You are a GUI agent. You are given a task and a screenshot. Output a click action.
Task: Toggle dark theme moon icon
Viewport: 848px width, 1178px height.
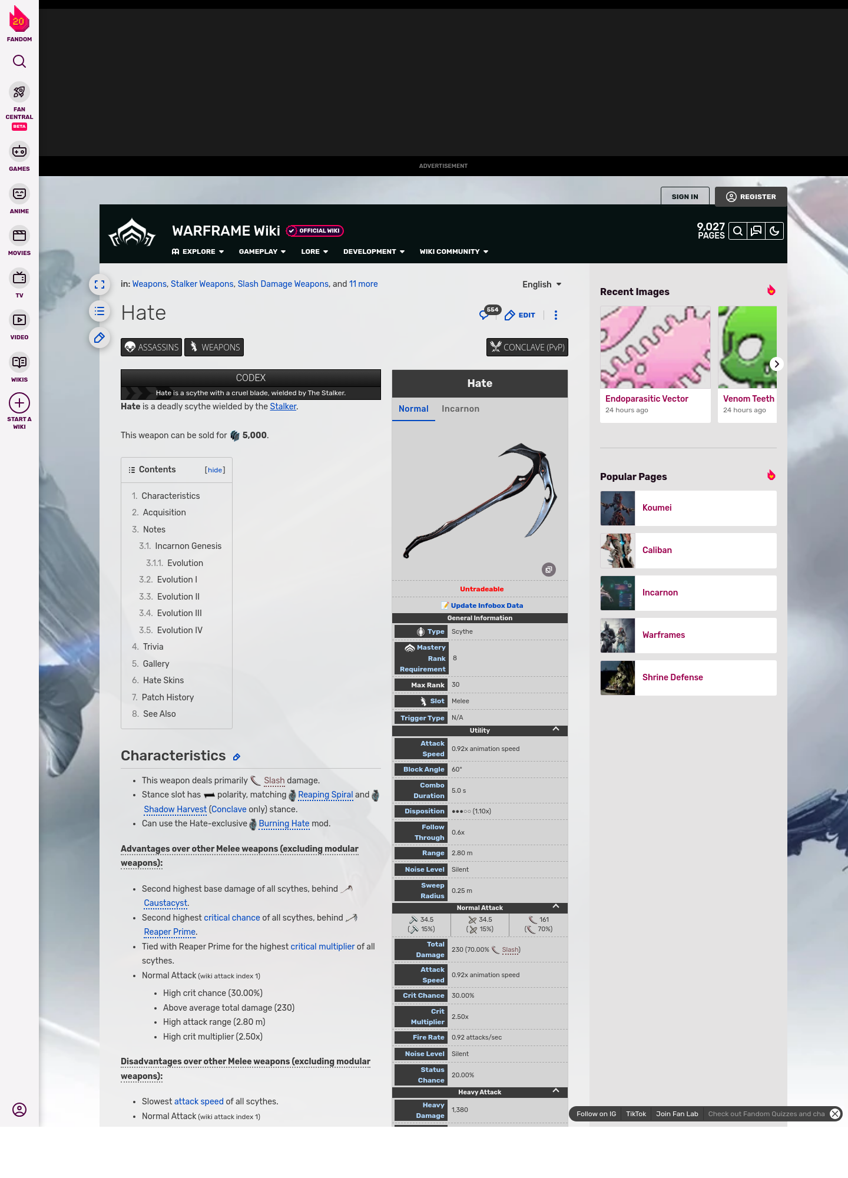(774, 231)
